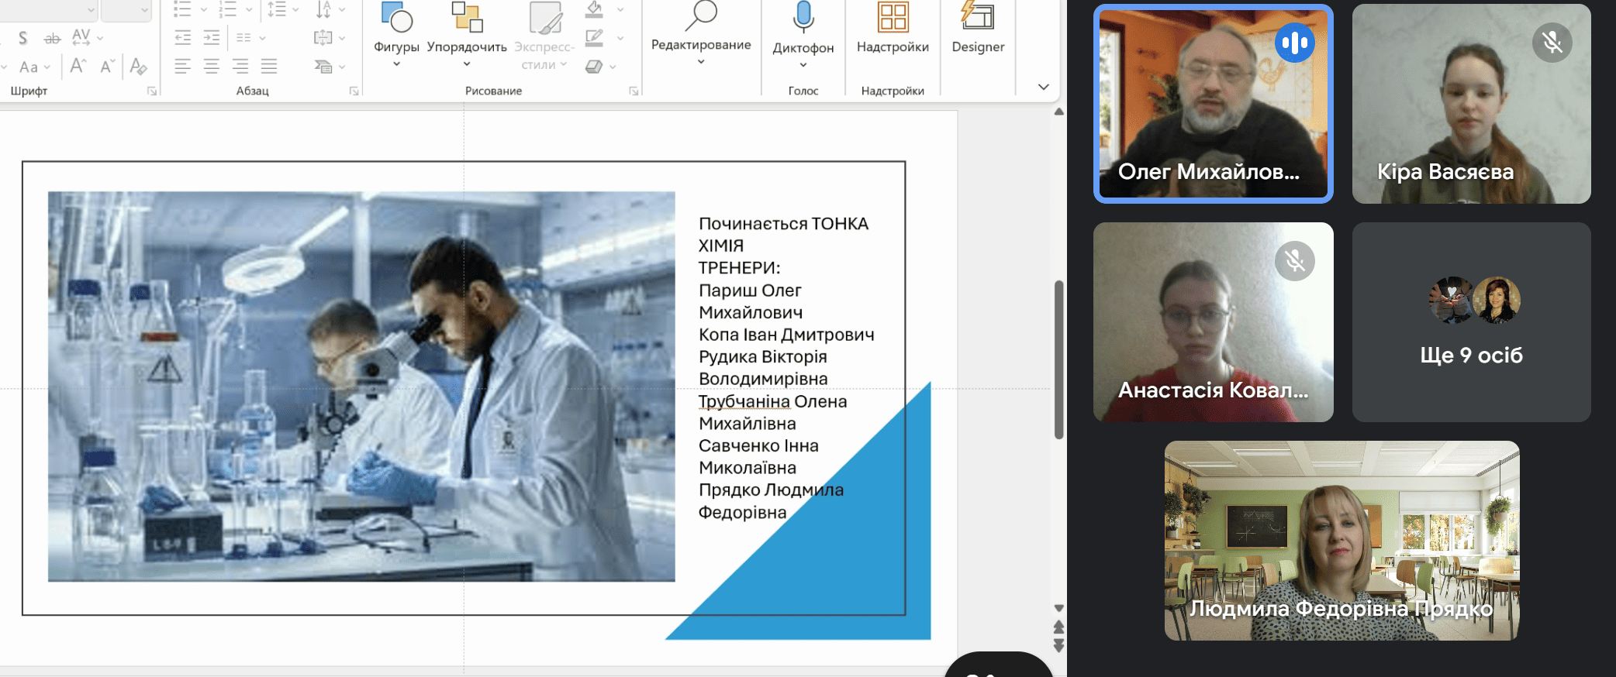
Task: Open the Упорядочить arrange menu
Action: pyautogui.click(x=467, y=35)
